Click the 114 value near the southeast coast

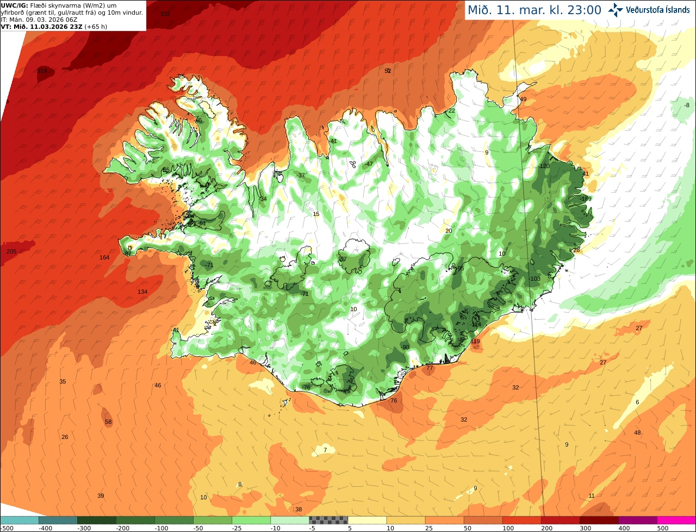(476, 325)
